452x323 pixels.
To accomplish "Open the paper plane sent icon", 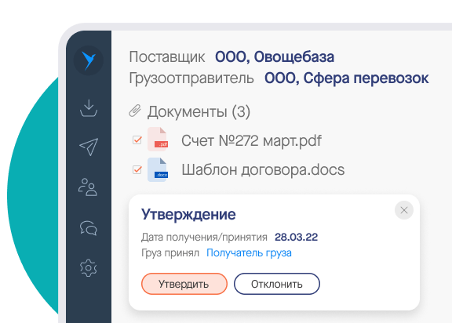I will (x=89, y=147).
